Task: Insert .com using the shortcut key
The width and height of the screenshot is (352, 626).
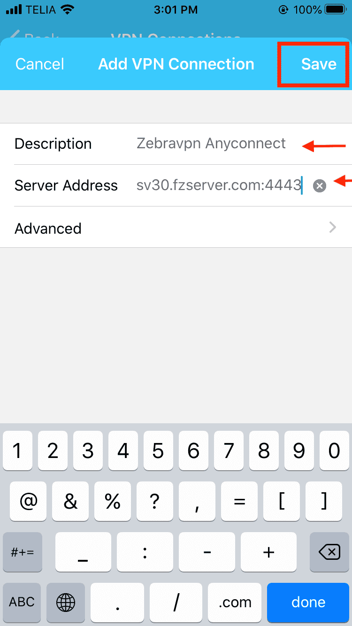Action: [234, 602]
